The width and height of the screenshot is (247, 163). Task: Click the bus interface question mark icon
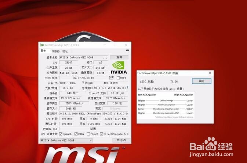(127, 88)
